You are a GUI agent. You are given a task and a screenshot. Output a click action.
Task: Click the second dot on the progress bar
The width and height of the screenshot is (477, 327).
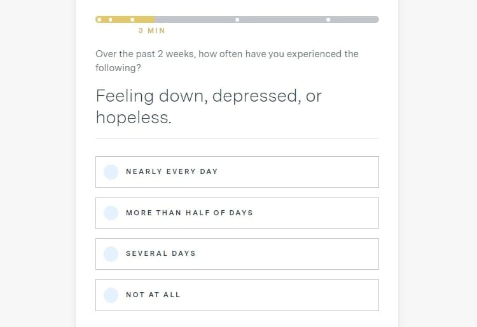click(111, 20)
